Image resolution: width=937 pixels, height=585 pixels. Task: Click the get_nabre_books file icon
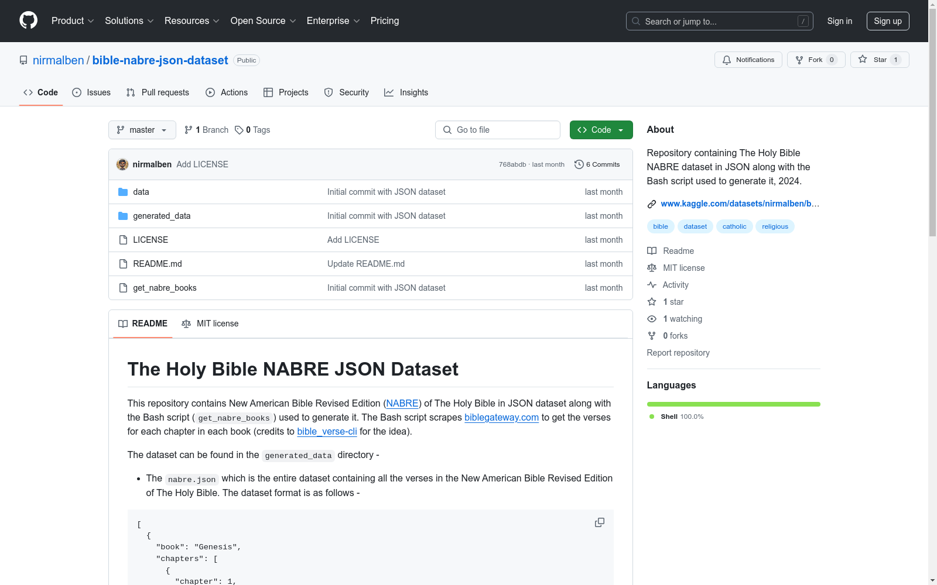coord(123,288)
